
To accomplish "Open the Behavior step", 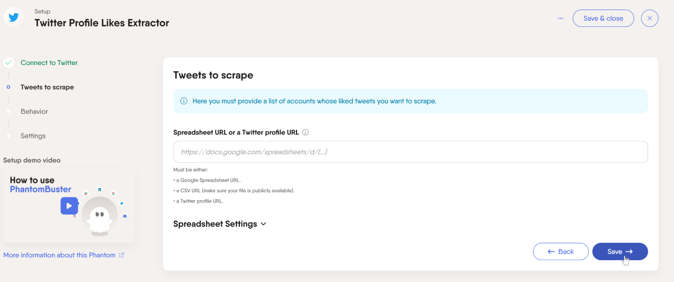I will [34, 112].
